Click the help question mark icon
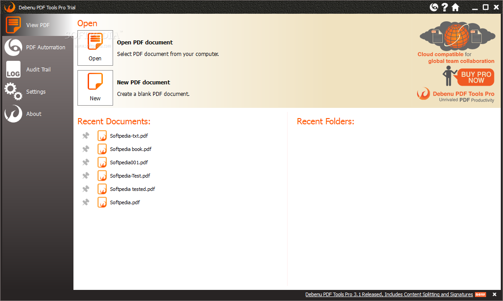The width and height of the screenshot is (503, 301). click(x=444, y=7)
